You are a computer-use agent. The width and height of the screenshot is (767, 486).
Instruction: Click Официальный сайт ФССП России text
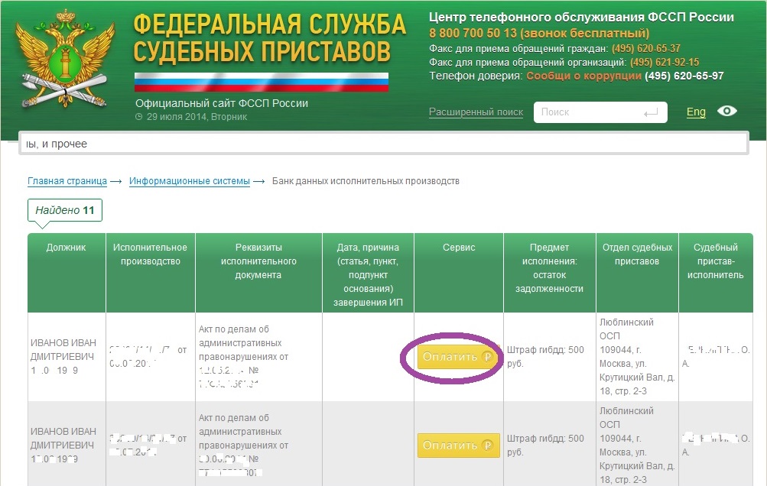coord(222,103)
